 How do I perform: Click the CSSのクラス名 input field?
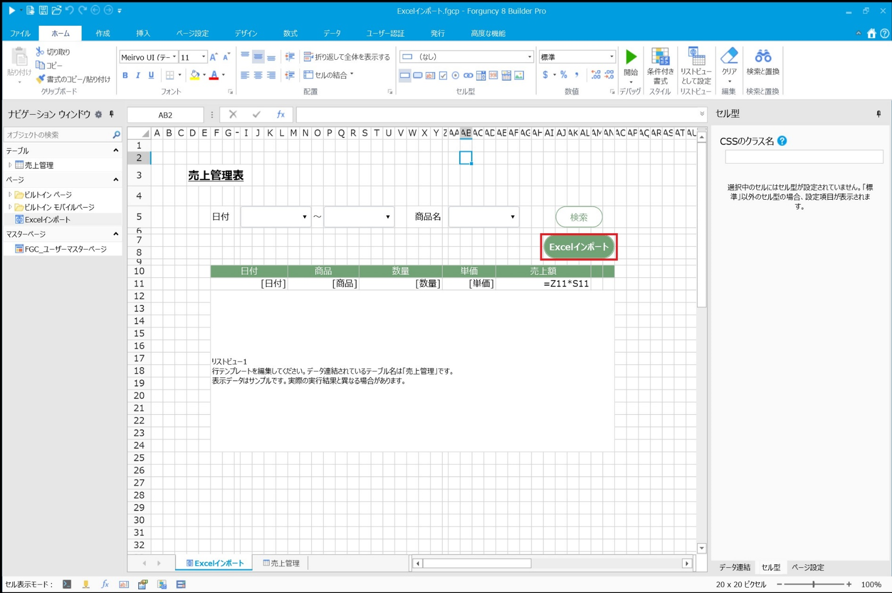click(804, 157)
